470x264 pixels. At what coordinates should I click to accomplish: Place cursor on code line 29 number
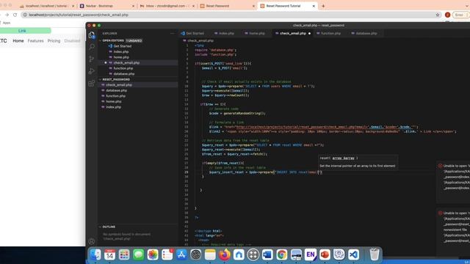[187, 172]
